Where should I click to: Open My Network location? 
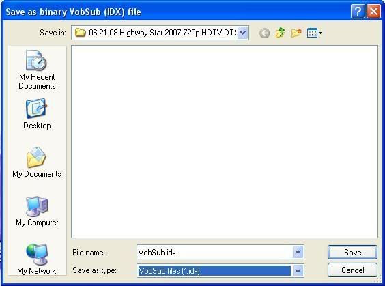[x=37, y=259]
